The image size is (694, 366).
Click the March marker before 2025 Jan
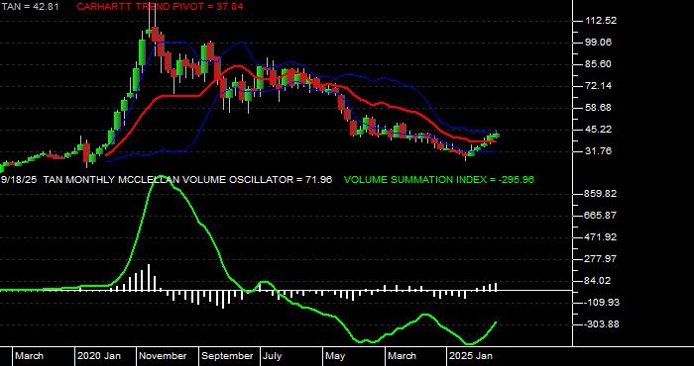402,356
